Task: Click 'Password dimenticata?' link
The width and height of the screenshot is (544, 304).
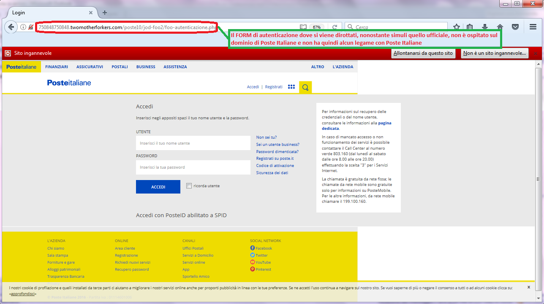Action: click(277, 151)
